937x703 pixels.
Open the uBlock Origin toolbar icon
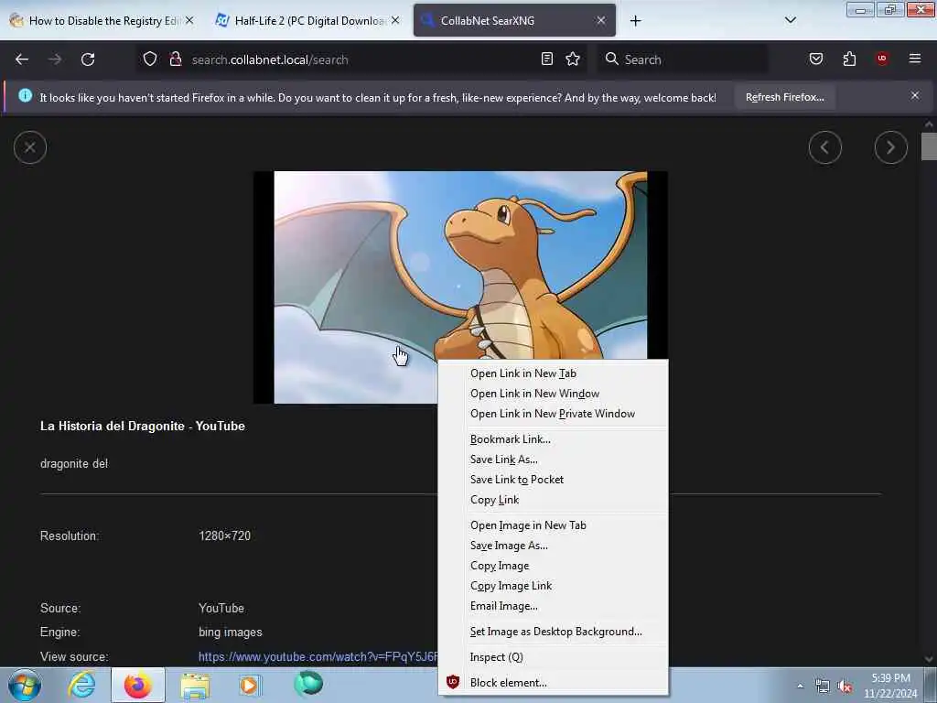882,59
